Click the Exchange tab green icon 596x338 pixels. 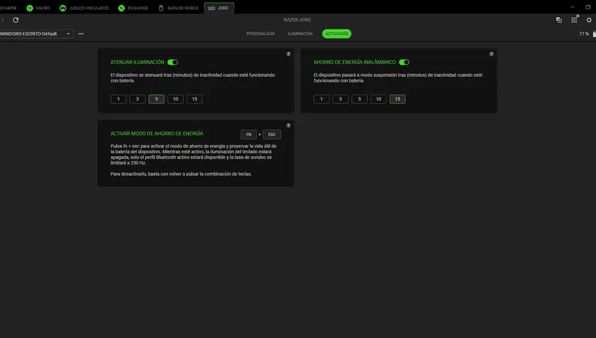click(121, 8)
